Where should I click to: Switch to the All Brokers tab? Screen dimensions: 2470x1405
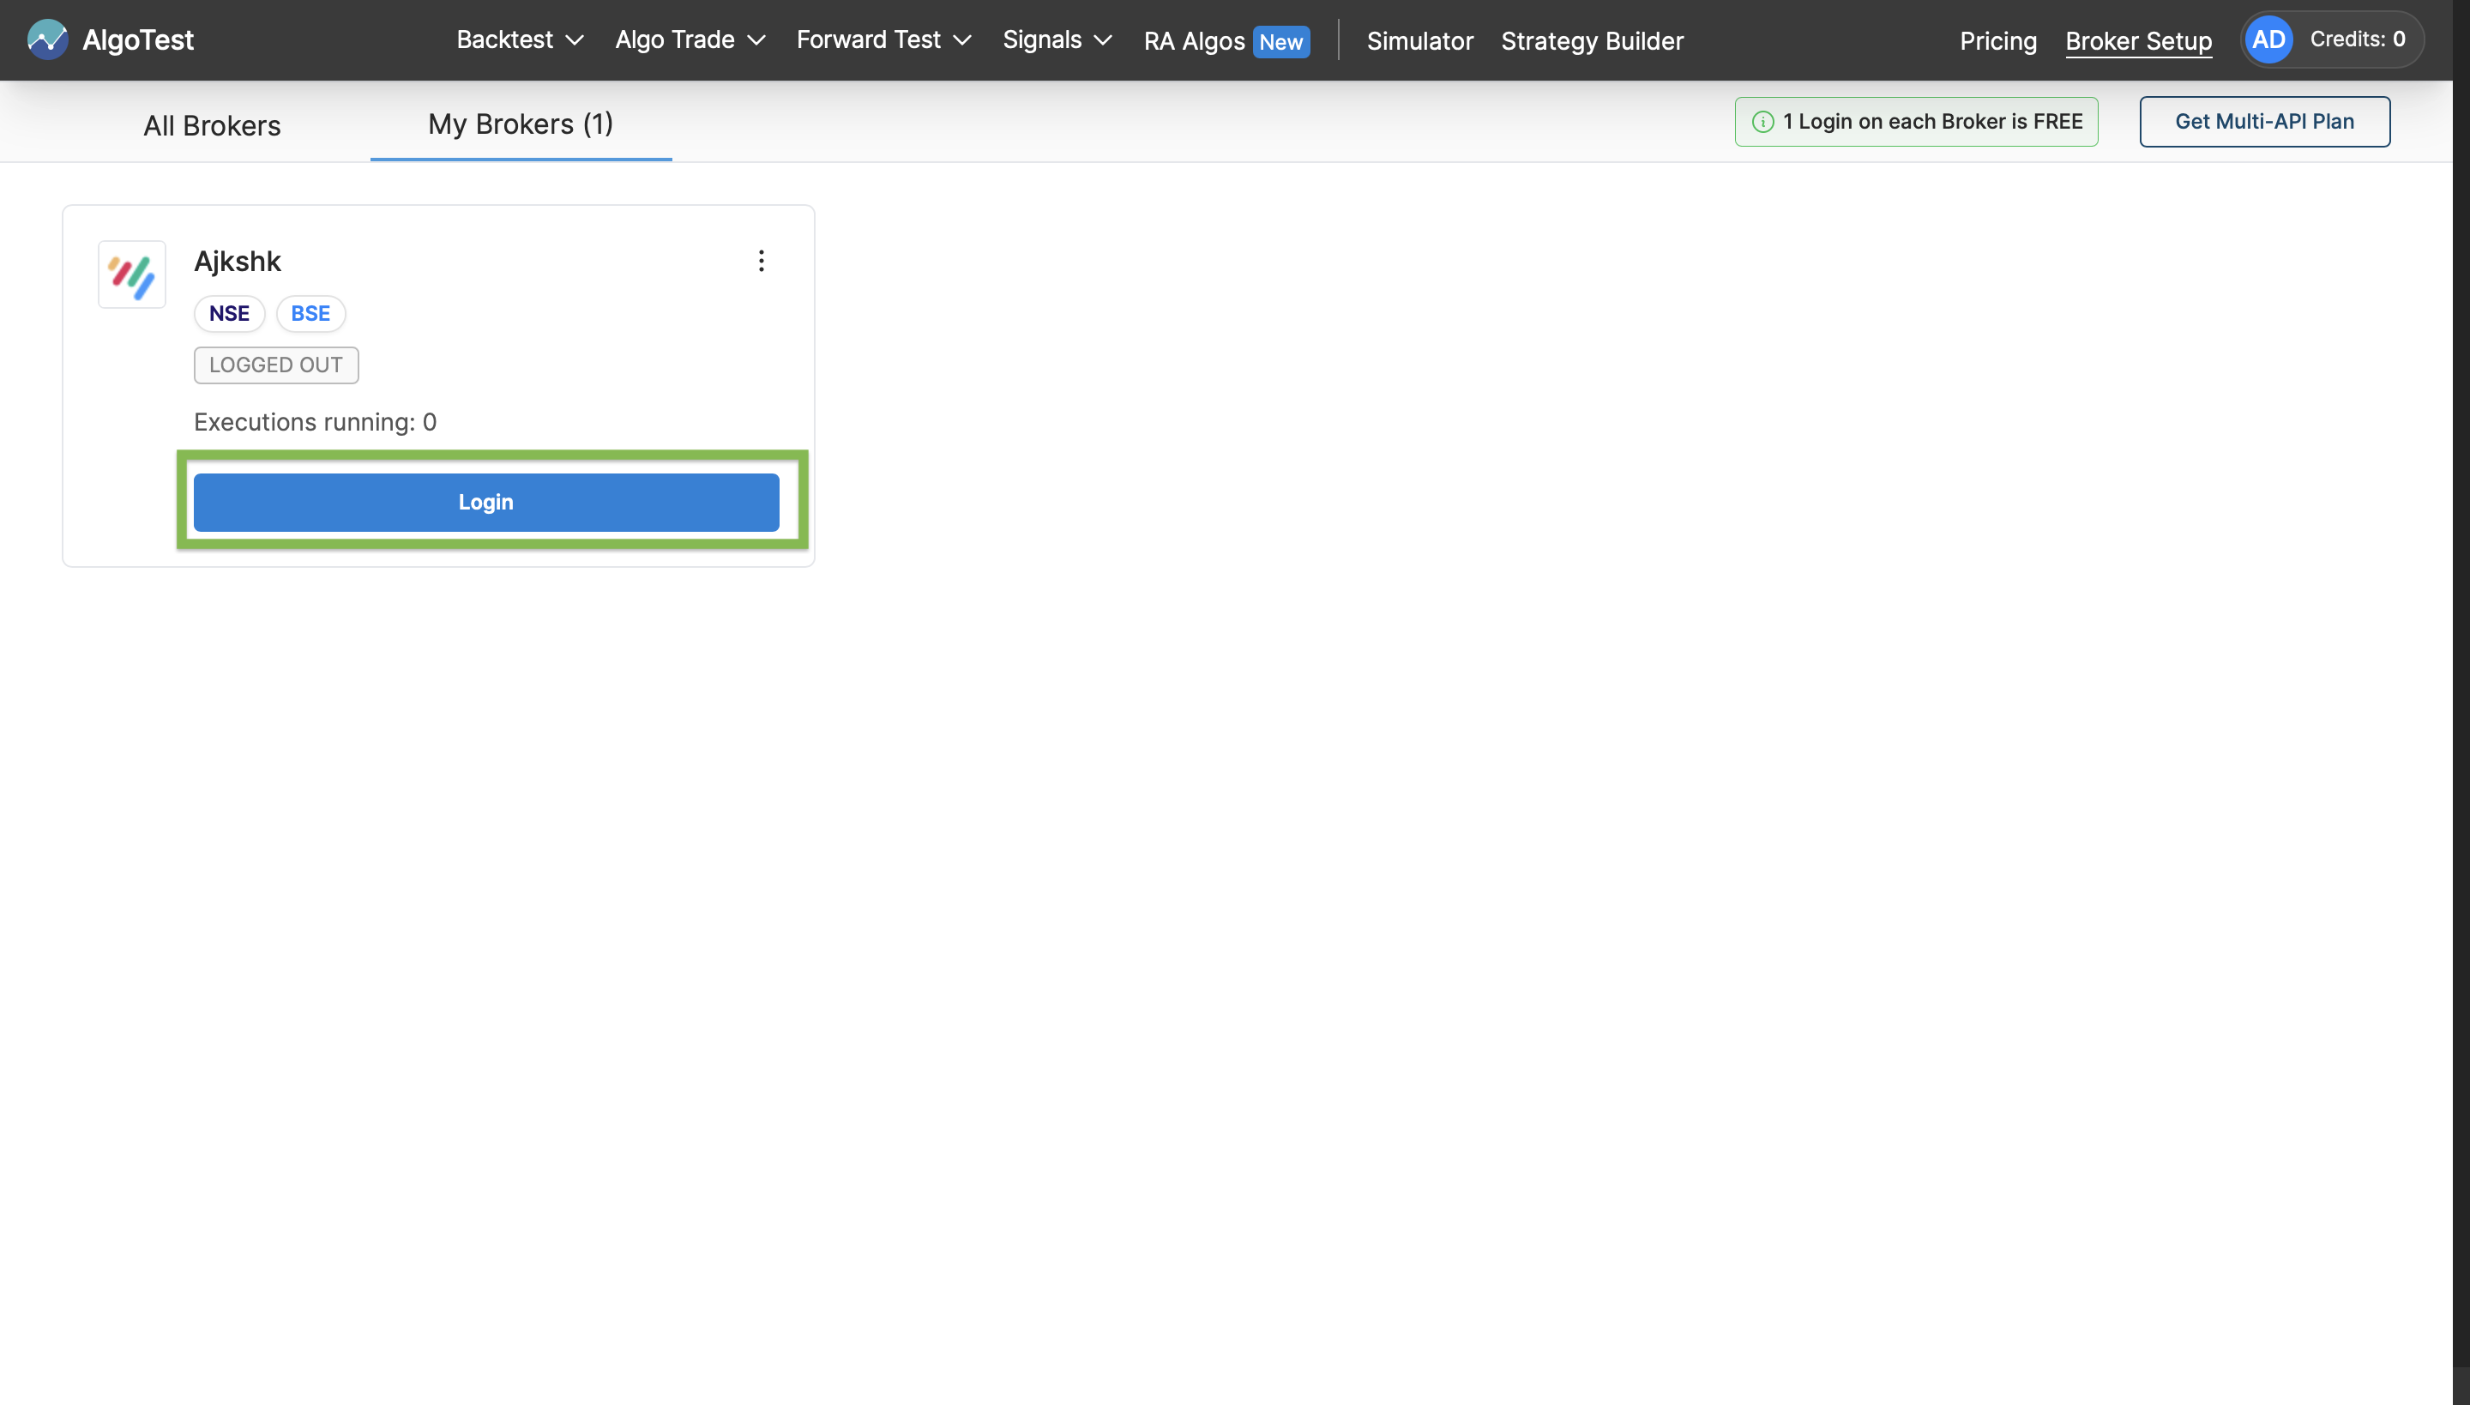213,125
